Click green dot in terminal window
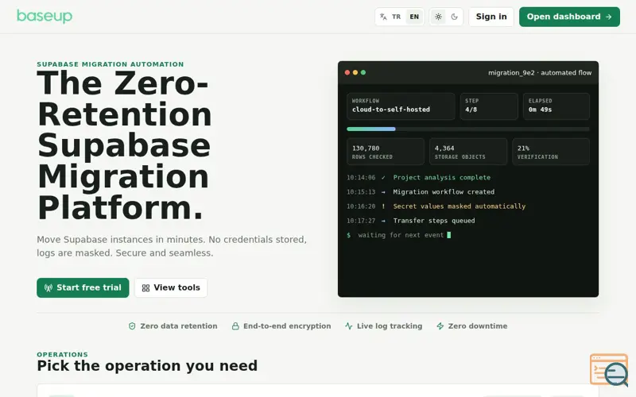This screenshot has height=397, width=636. (x=363, y=72)
